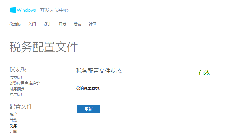
Task: Open the 订阅 sidebar link
Action: pos(13,132)
